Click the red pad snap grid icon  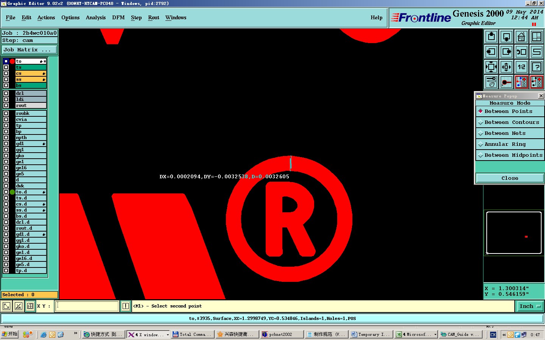pos(506,82)
